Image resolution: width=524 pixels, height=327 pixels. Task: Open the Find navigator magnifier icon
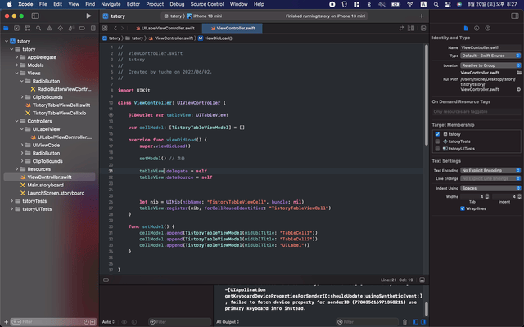[38, 29]
